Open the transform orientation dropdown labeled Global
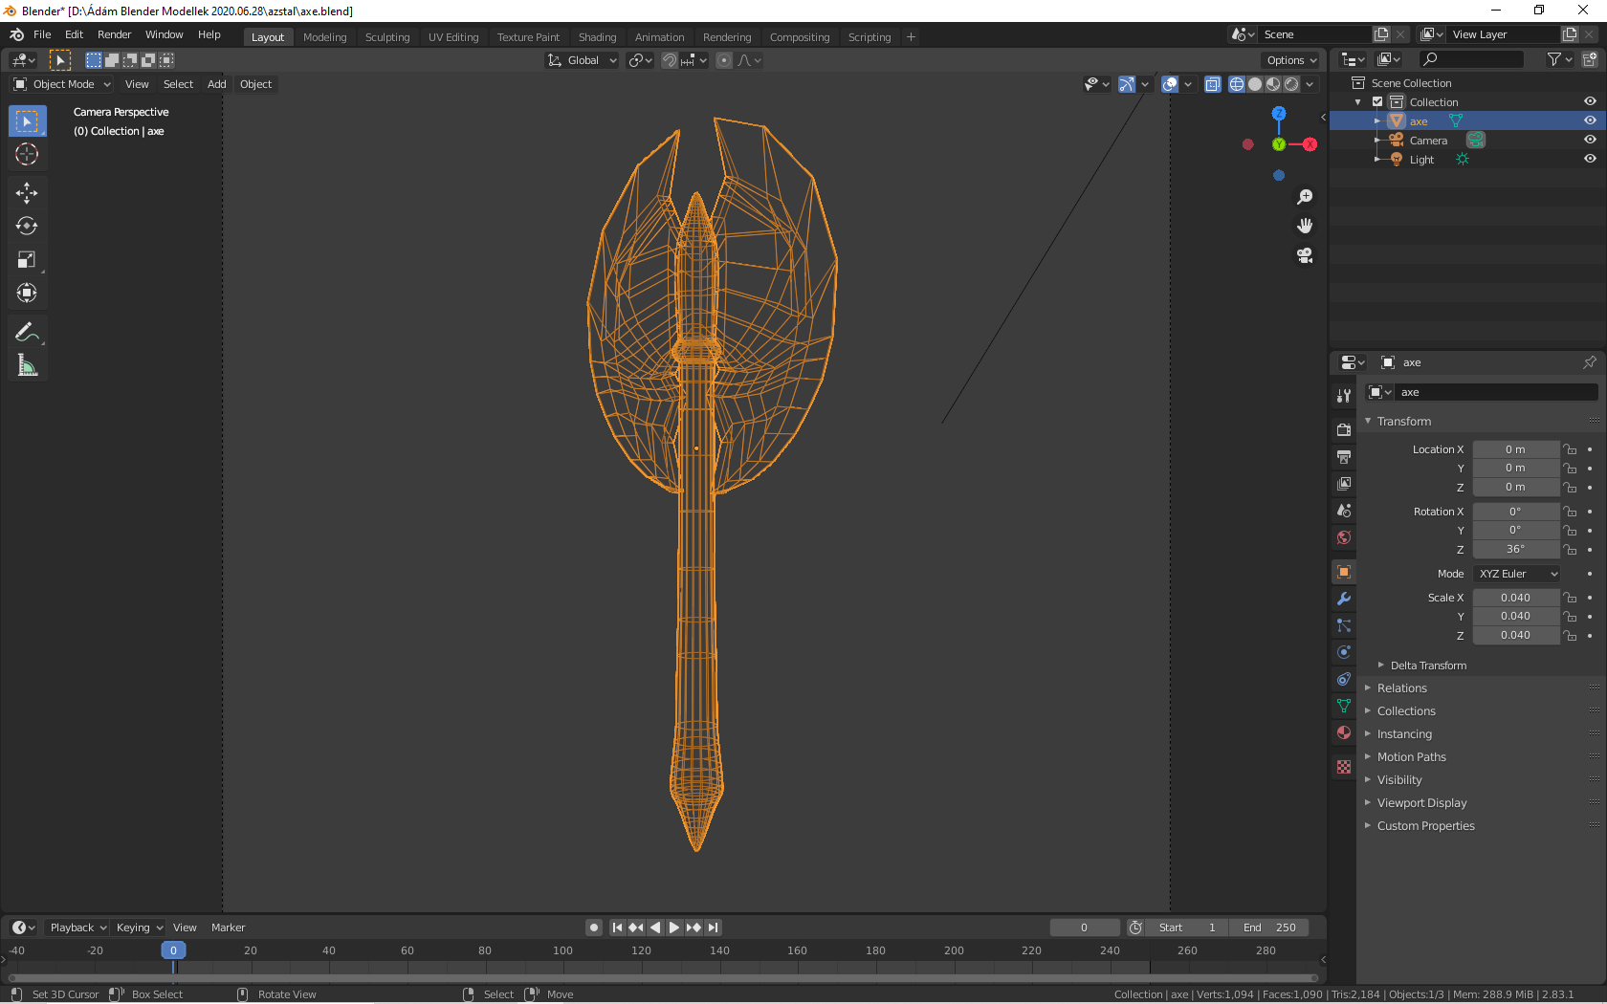 [581, 59]
